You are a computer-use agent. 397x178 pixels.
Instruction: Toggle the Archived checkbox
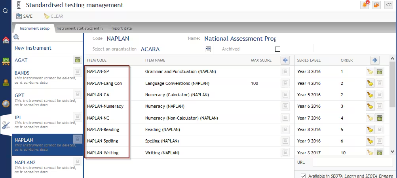click(277, 49)
